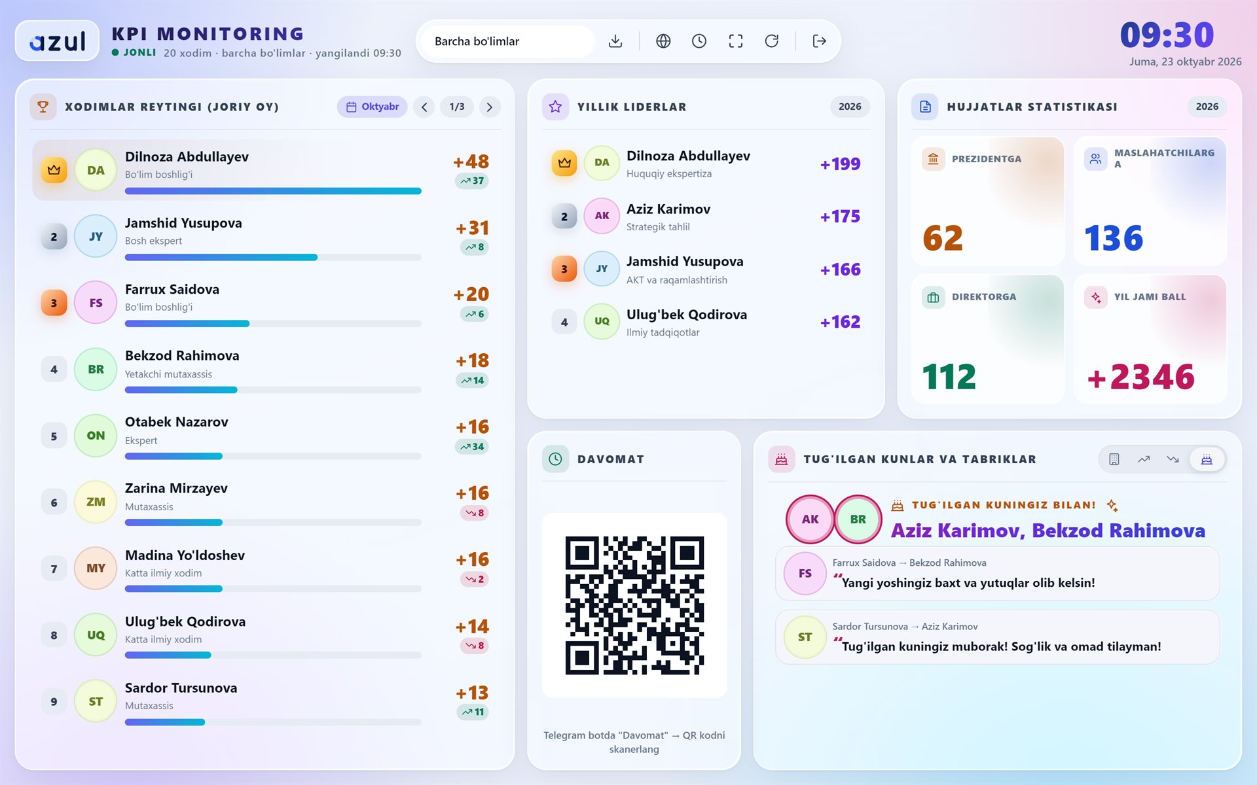This screenshot has width=1257, height=785.
Task: Click the 2026 badge in Hujjatlar Statistikasi
Action: 1207,107
